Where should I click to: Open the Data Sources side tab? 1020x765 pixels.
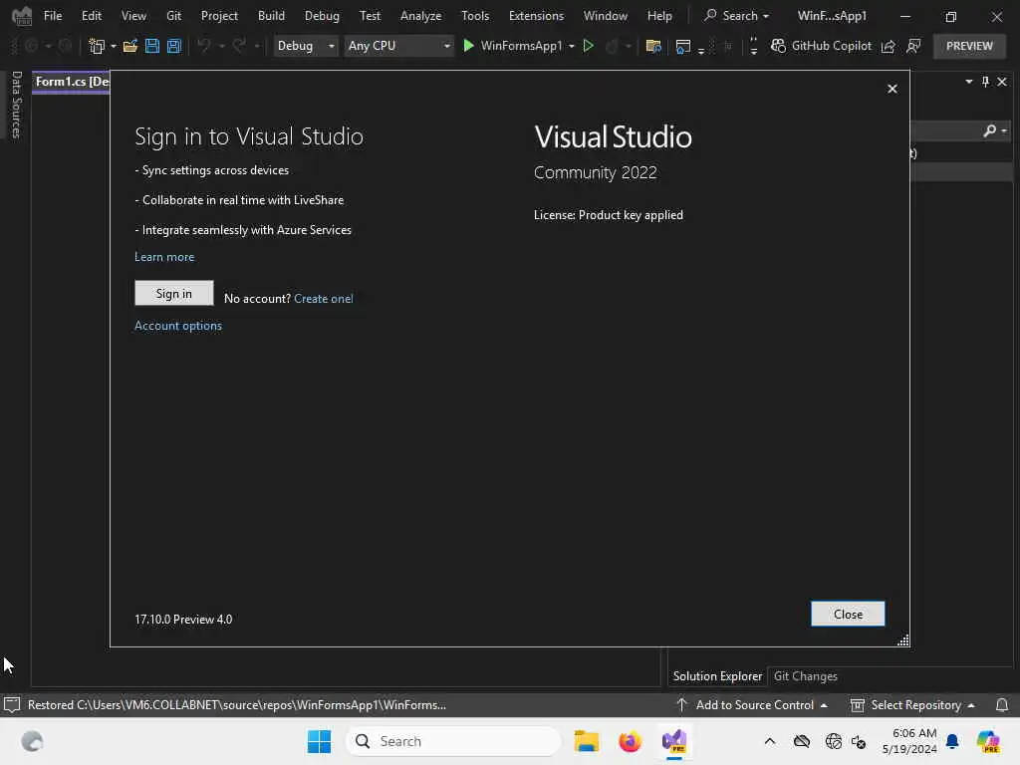(x=17, y=104)
